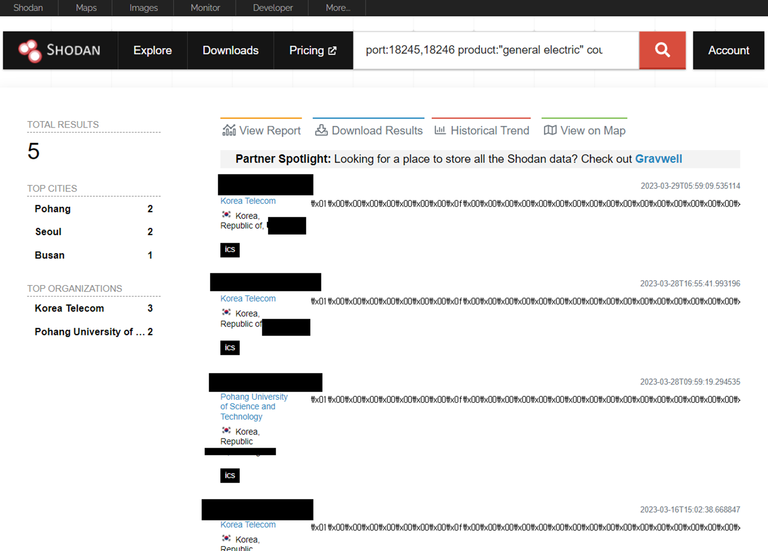Click the Korean flag in the 05:59:09 result
This screenshot has width=768, height=551.
pyautogui.click(x=227, y=215)
